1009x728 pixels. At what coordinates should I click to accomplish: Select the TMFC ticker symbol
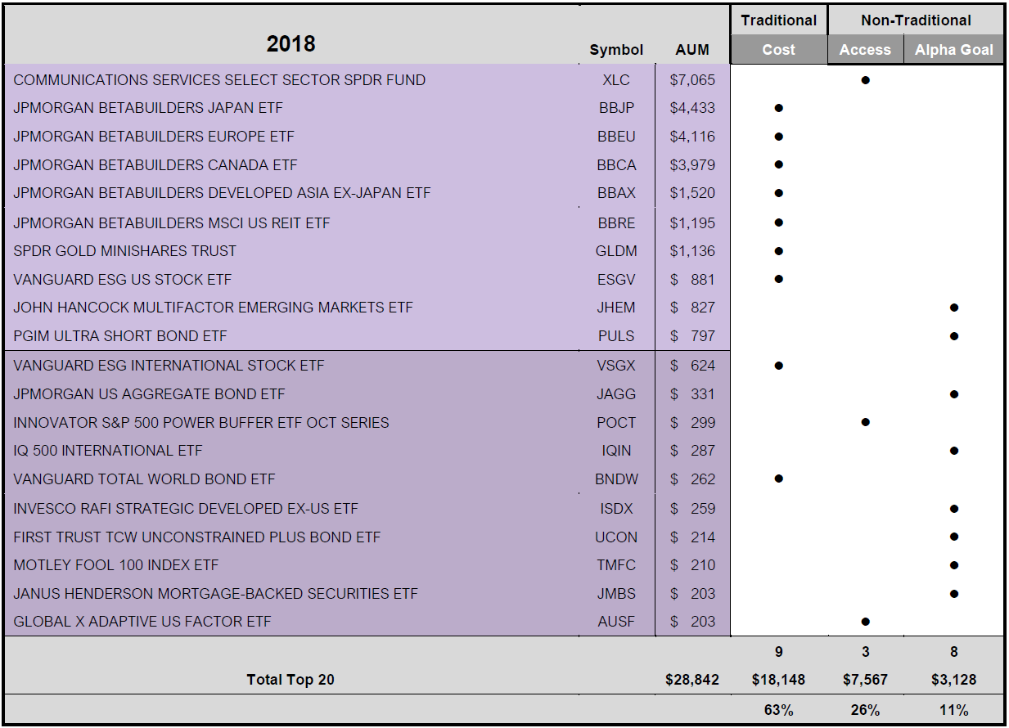[x=616, y=565]
